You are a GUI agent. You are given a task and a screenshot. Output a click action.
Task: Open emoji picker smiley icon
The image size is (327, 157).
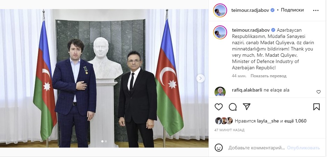(218, 148)
